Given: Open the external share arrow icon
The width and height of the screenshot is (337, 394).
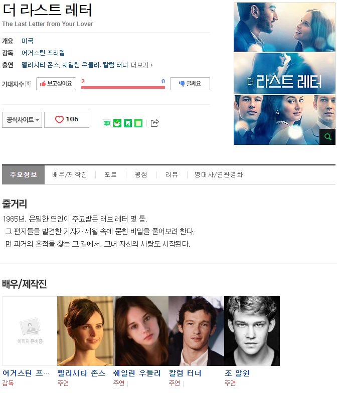Looking at the screenshot, I should click(x=155, y=123).
